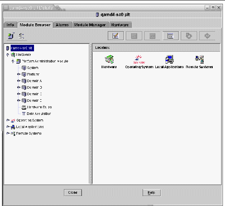Click the Remote Systems tree icon
Viewport: 225px width, 206px height.
pos(13,133)
